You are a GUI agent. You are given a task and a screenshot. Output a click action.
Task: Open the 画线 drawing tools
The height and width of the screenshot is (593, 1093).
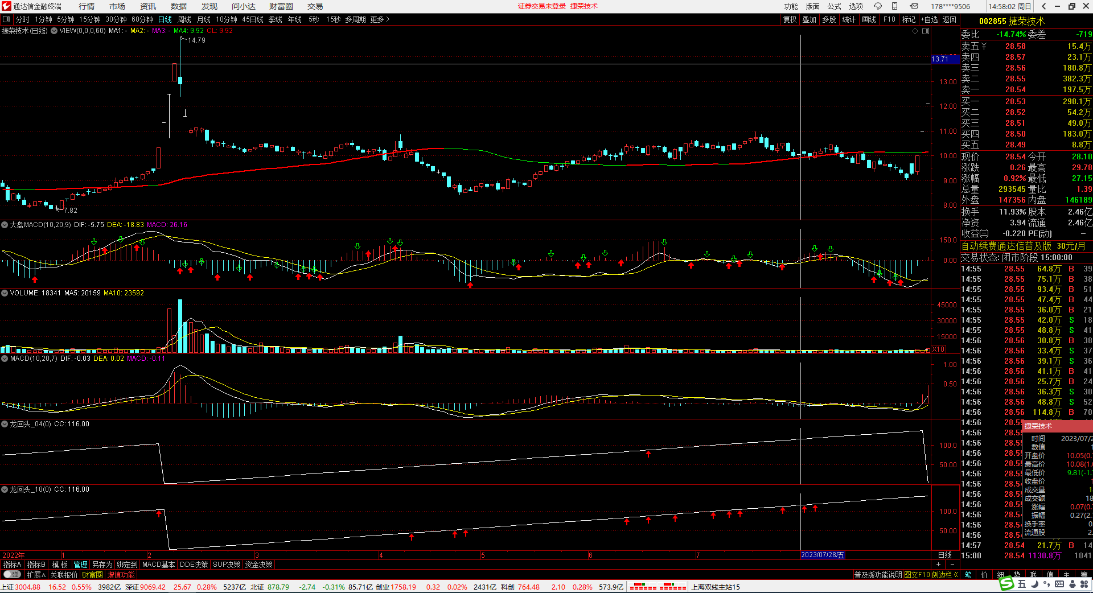coord(869,19)
